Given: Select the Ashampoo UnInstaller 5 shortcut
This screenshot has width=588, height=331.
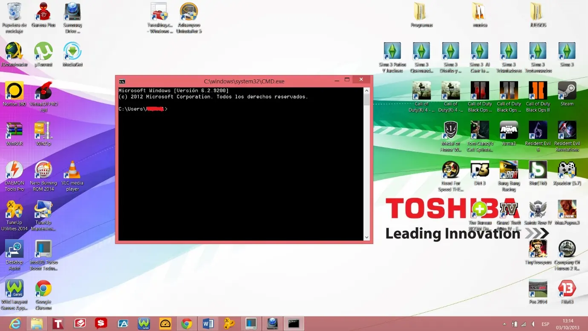Looking at the screenshot, I should coord(189,18).
